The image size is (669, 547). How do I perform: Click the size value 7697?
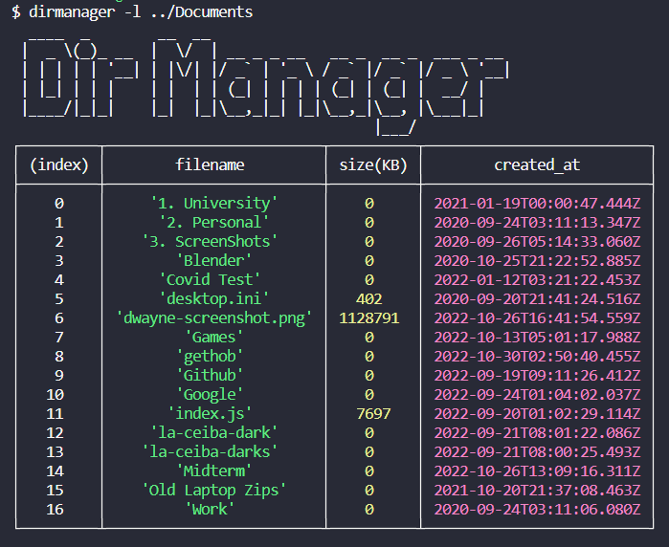(x=373, y=414)
